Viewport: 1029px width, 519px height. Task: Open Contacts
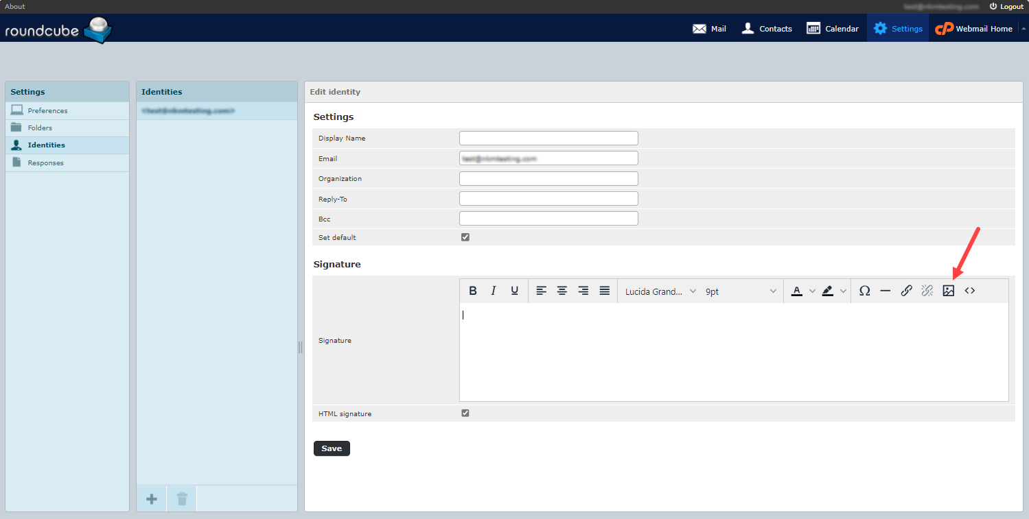767,29
